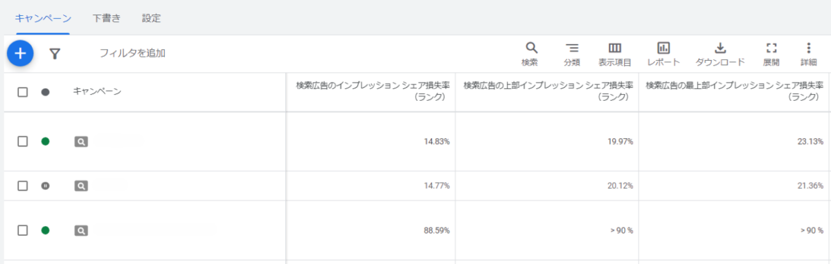Image resolution: width=831 pixels, height=264 pixels.
Task: Open paused status dropdown of second campaign
Action: click(45, 186)
